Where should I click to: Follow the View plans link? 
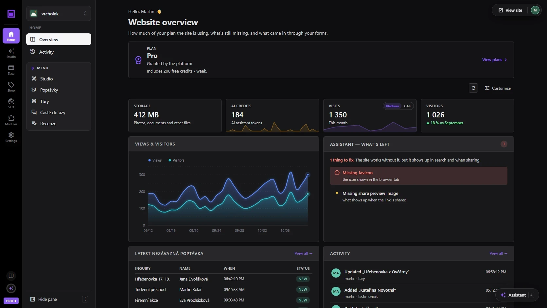(x=495, y=60)
